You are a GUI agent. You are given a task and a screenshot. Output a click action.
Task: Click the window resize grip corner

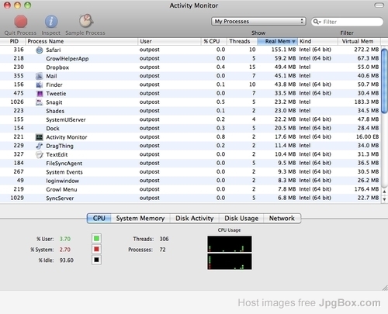[385, 288]
